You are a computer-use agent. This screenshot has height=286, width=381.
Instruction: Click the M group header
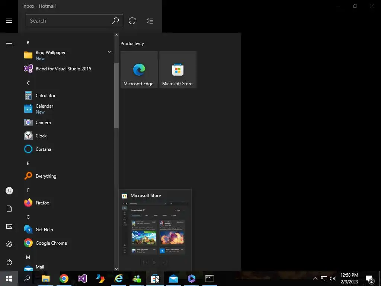28,257
